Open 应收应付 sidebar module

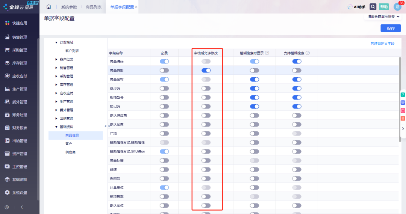(16, 76)
